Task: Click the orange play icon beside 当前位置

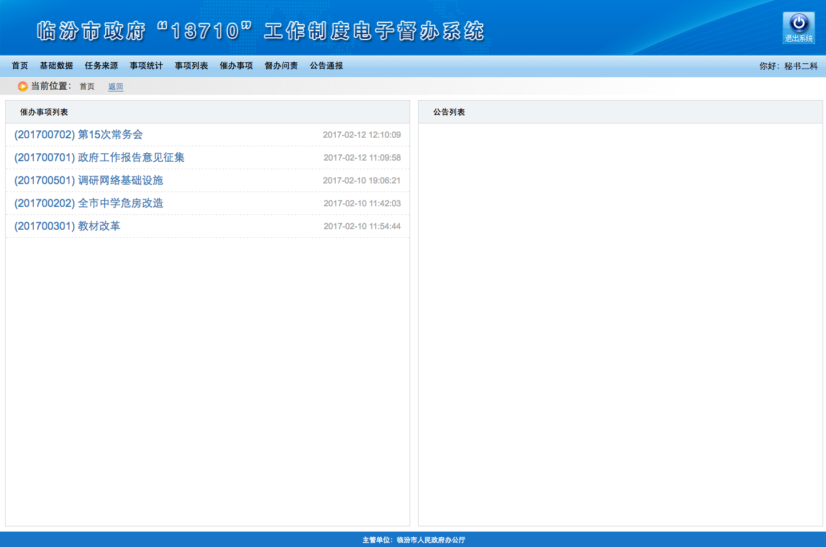Action: point(23,86)
